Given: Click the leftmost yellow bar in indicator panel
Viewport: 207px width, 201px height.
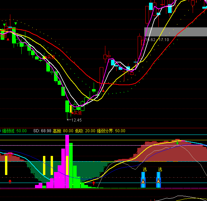Looking at the screenshot, I should pos(6,165).
